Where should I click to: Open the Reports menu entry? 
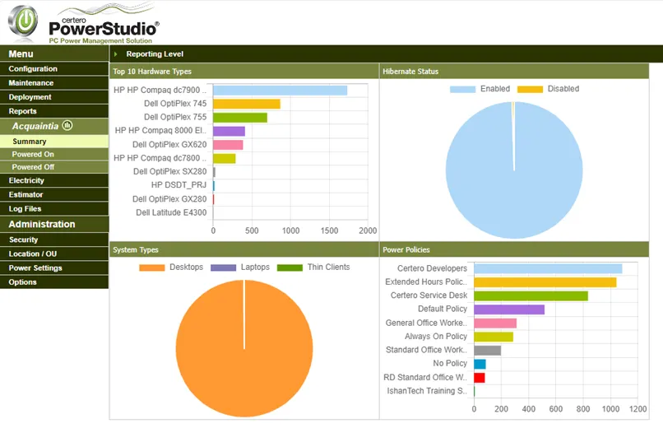click(23, 111)
